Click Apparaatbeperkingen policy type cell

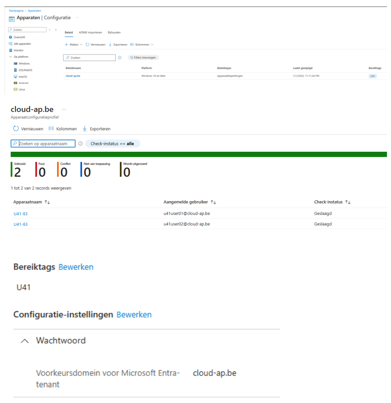pyautogui.click(x=230, y=76)
